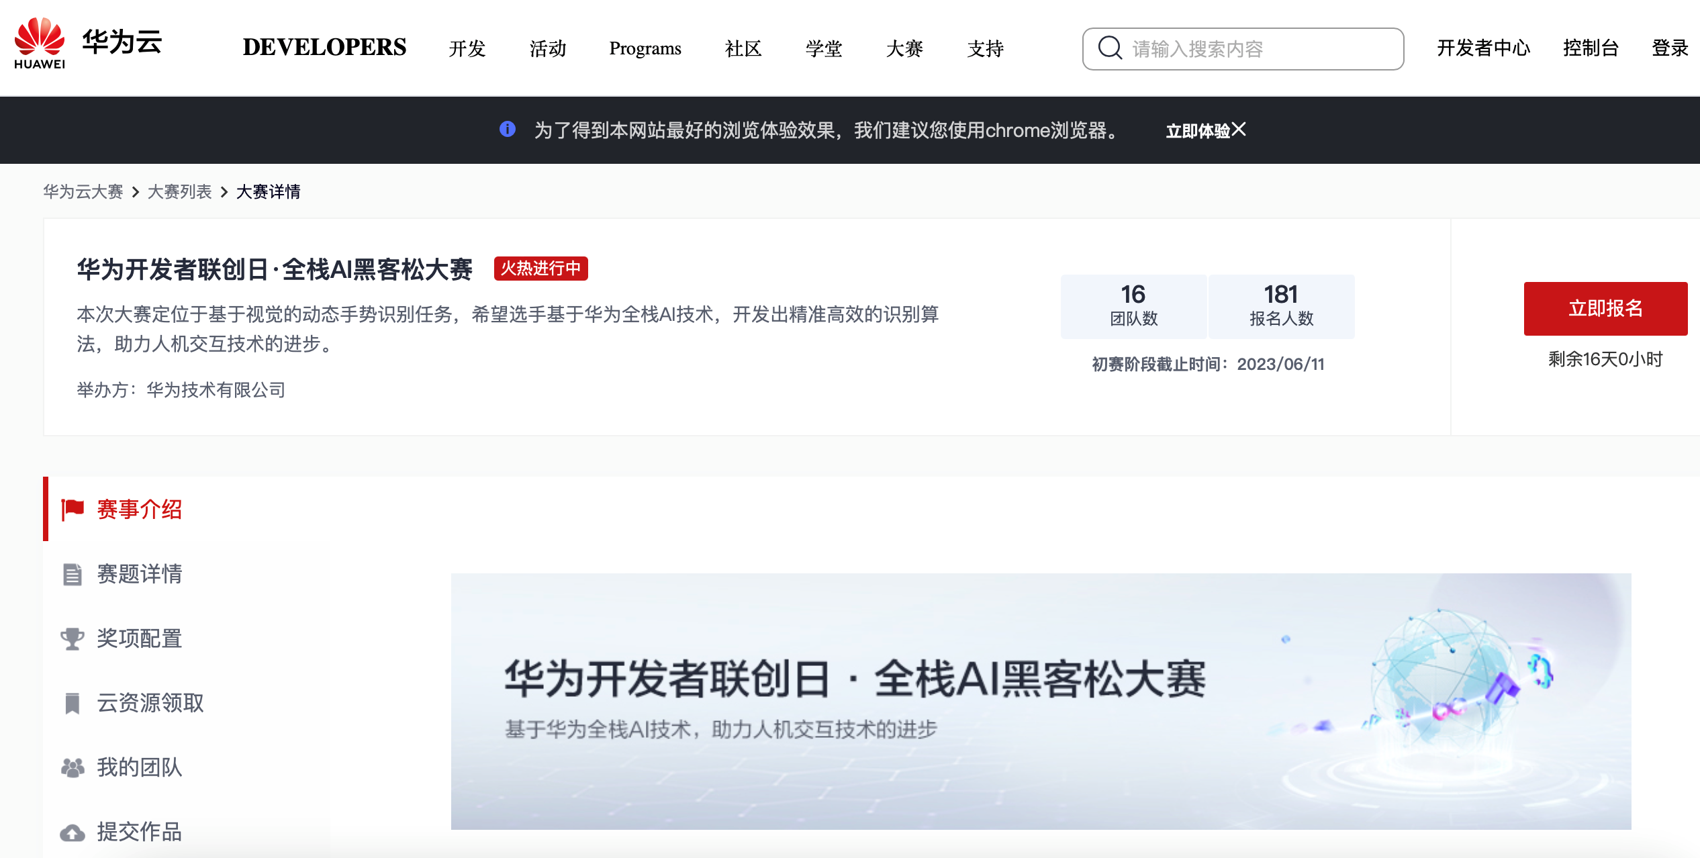
Task: Go to 大赛列表 breadcrumb link
Action: (x=179, y=192)
